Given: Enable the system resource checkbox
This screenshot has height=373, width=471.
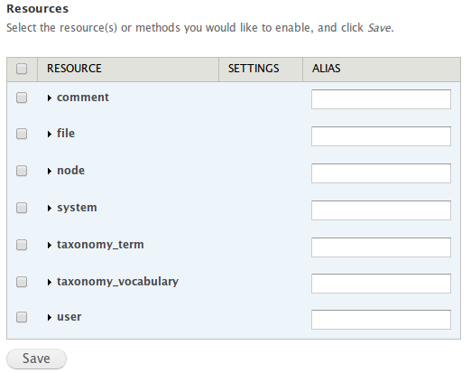Looking at the screenshot, I should coord(22,208).
